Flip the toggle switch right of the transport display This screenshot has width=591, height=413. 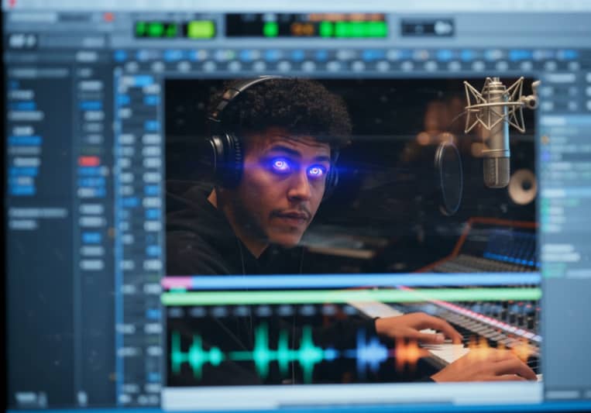[428, 29]
